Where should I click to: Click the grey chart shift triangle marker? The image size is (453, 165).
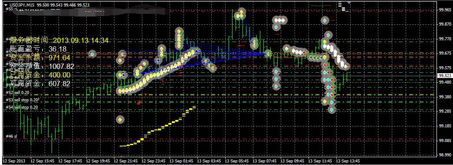coord(349,3)
